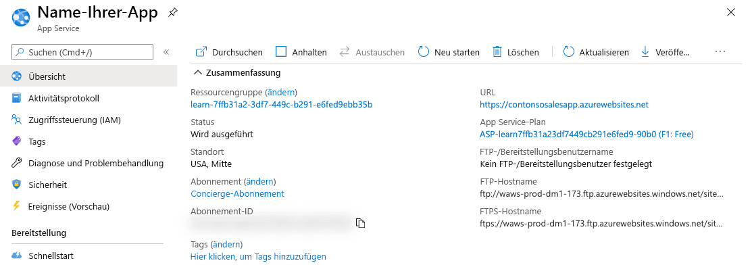Click ändern next to Abonnement

(260, 181)
